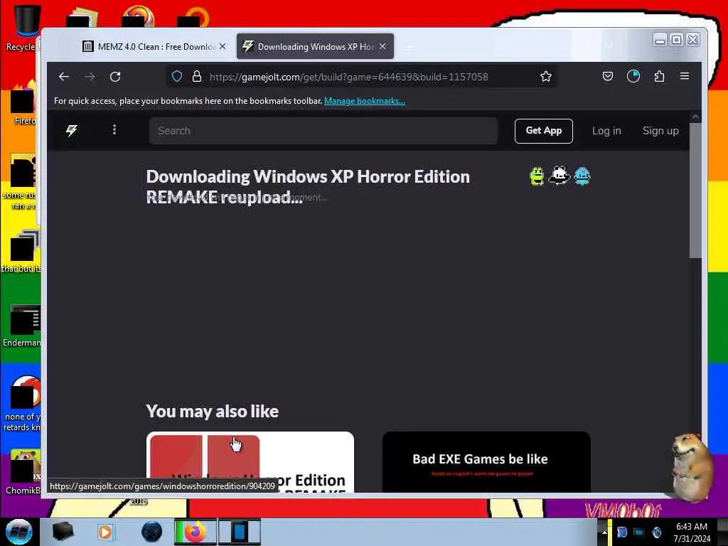728x546 pixels.
Task: Click the blue creature avatar icon
Action: coord(582,176)
